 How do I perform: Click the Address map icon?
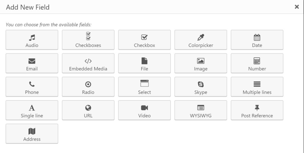[x=32, y=131]
